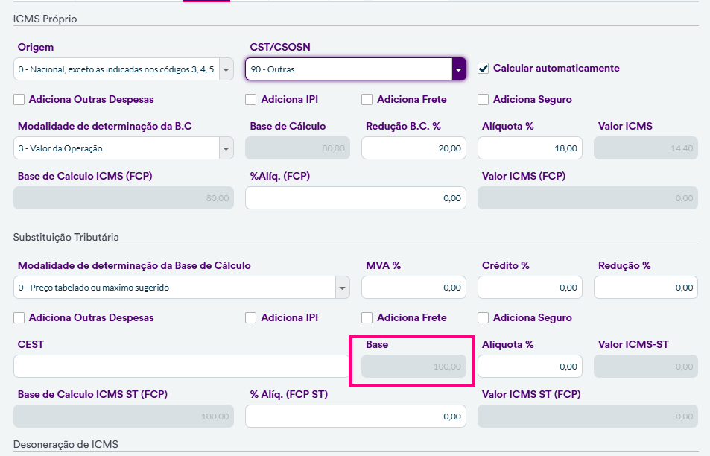This screenshot has height=456, width=710.
Task: Focus the Crédito % field
Action: 529,288
